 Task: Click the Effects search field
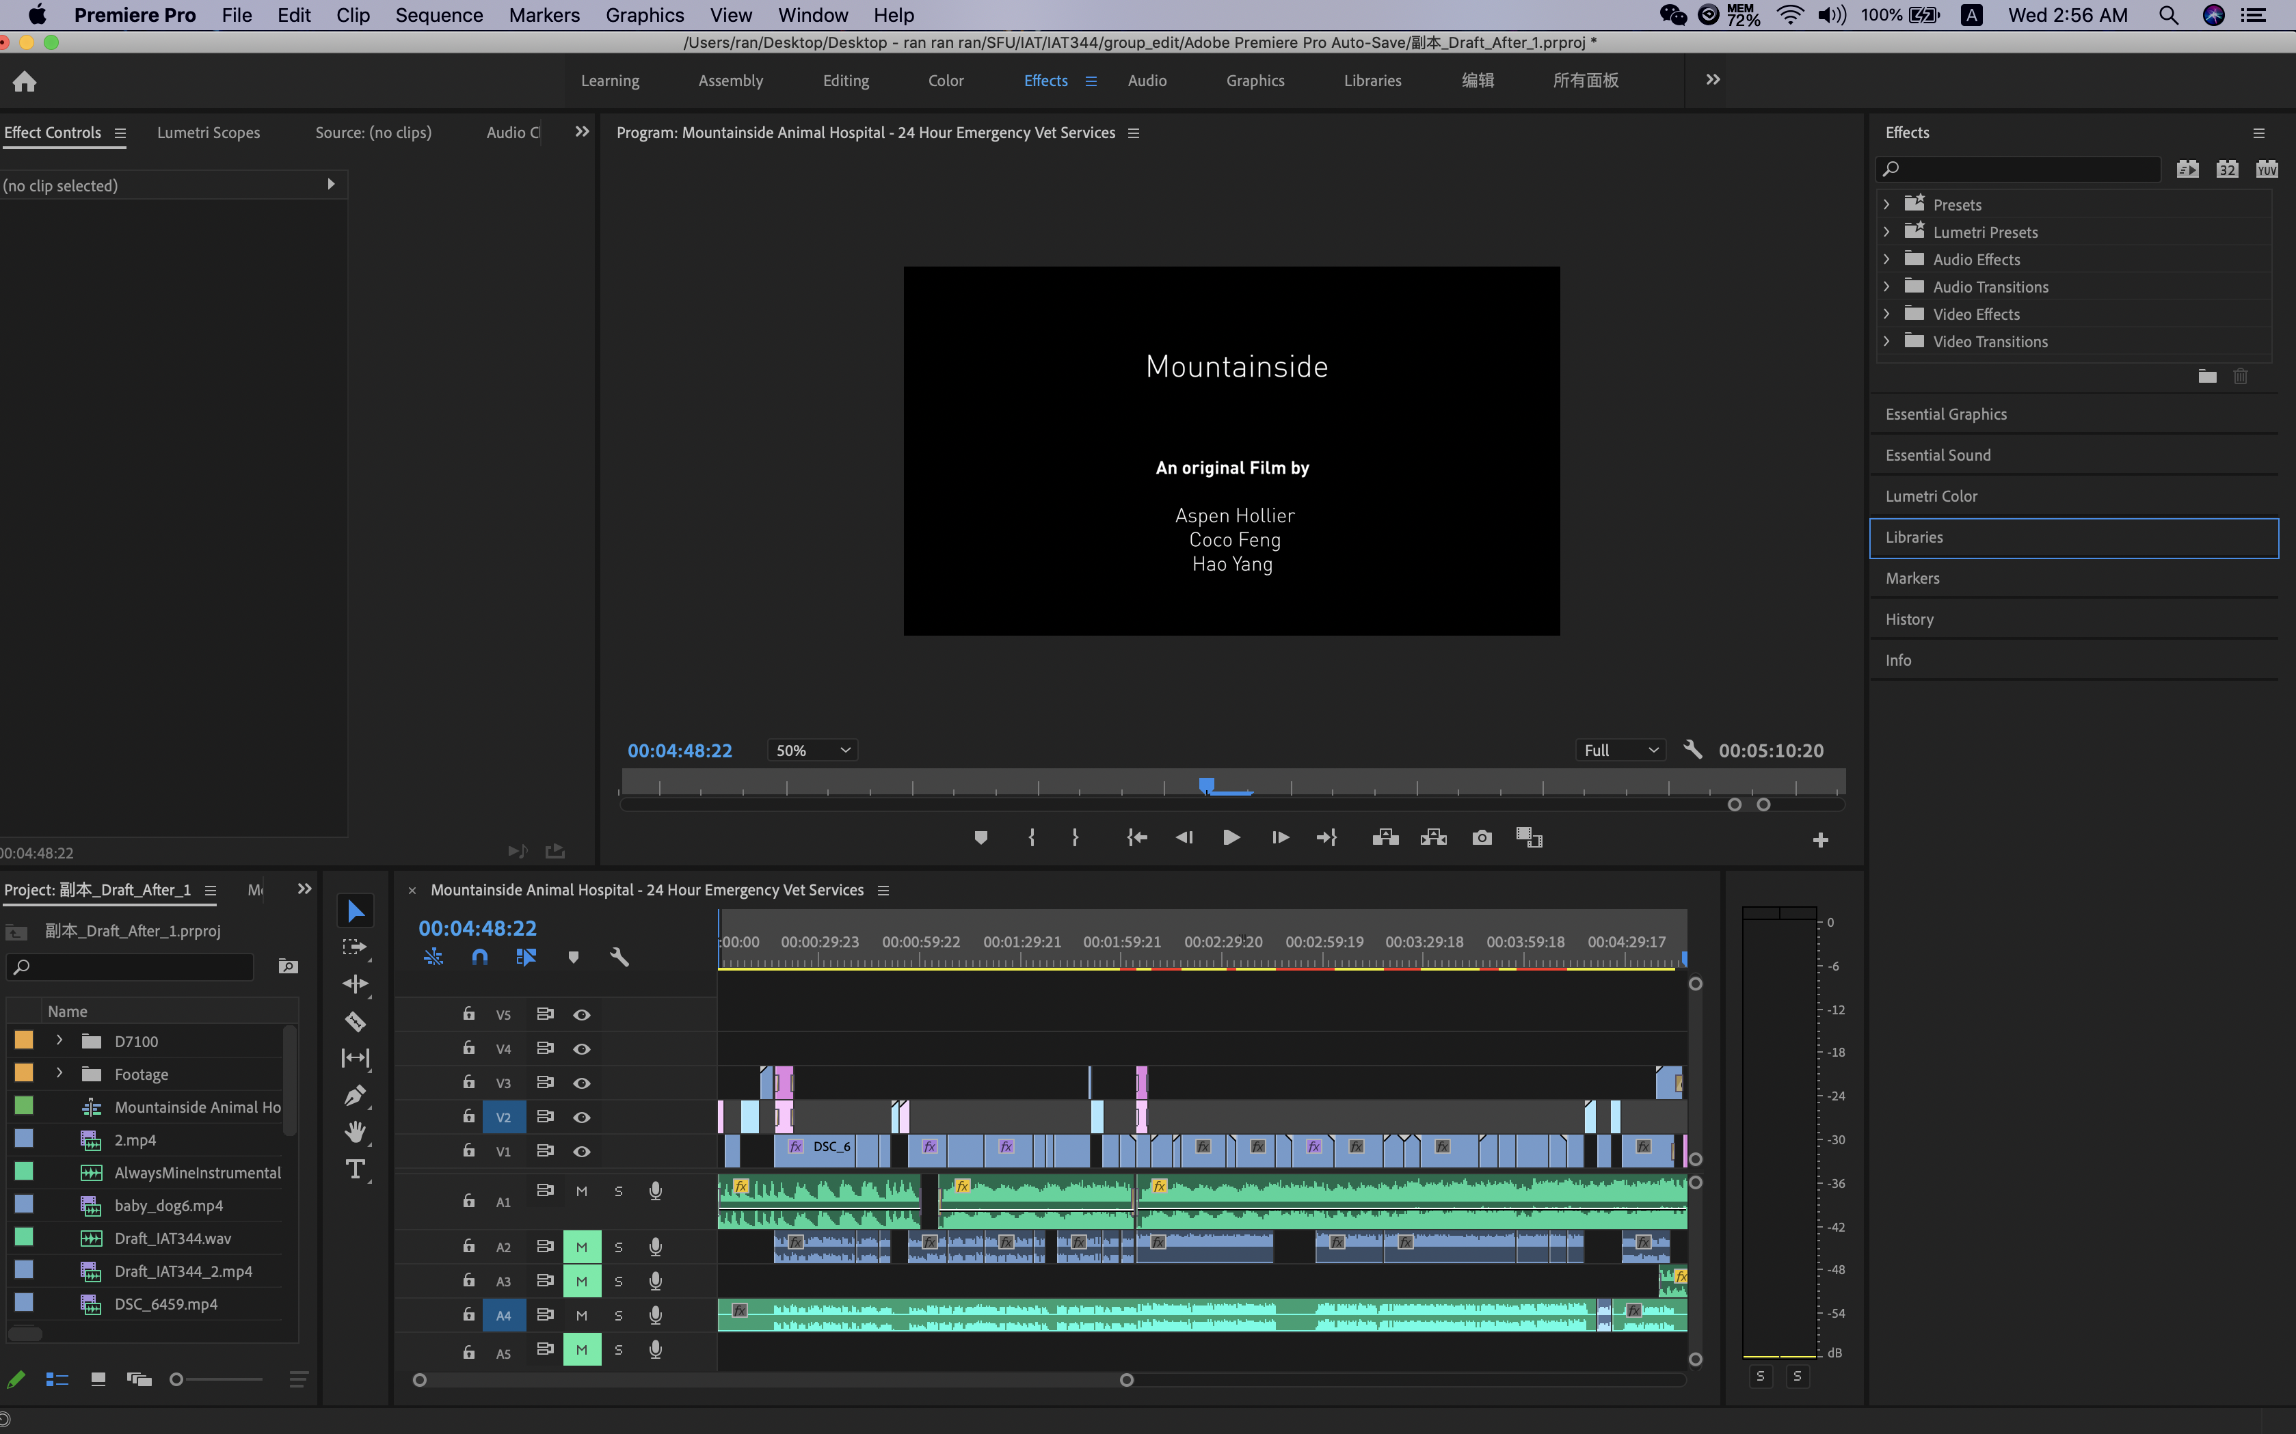point(2018,170)
